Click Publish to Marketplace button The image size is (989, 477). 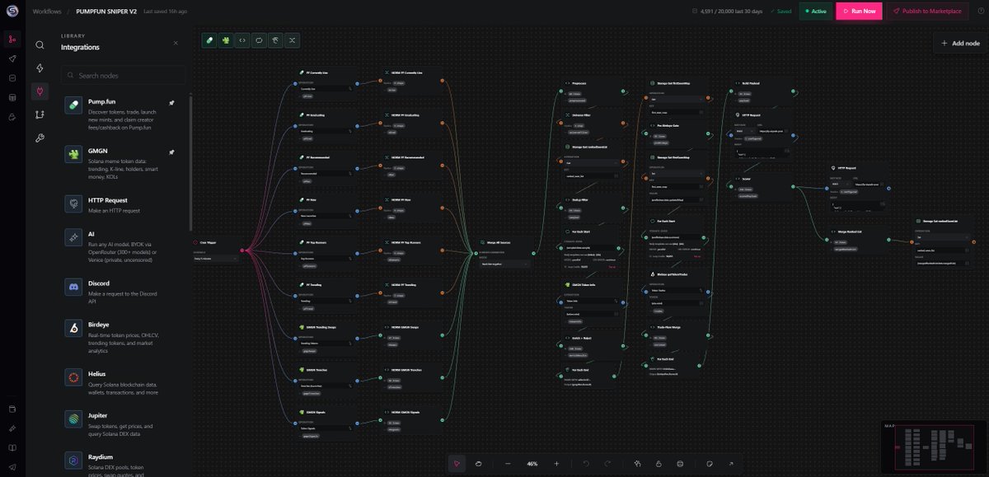pos(926,11)
